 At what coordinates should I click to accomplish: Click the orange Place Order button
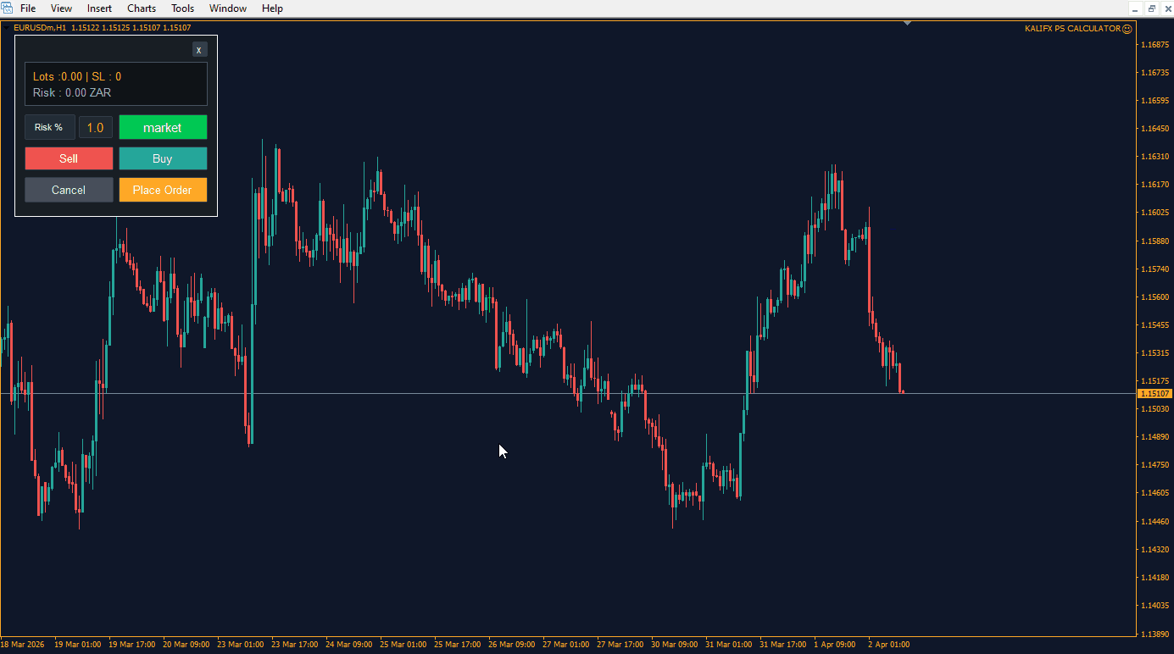click(163, 190)
